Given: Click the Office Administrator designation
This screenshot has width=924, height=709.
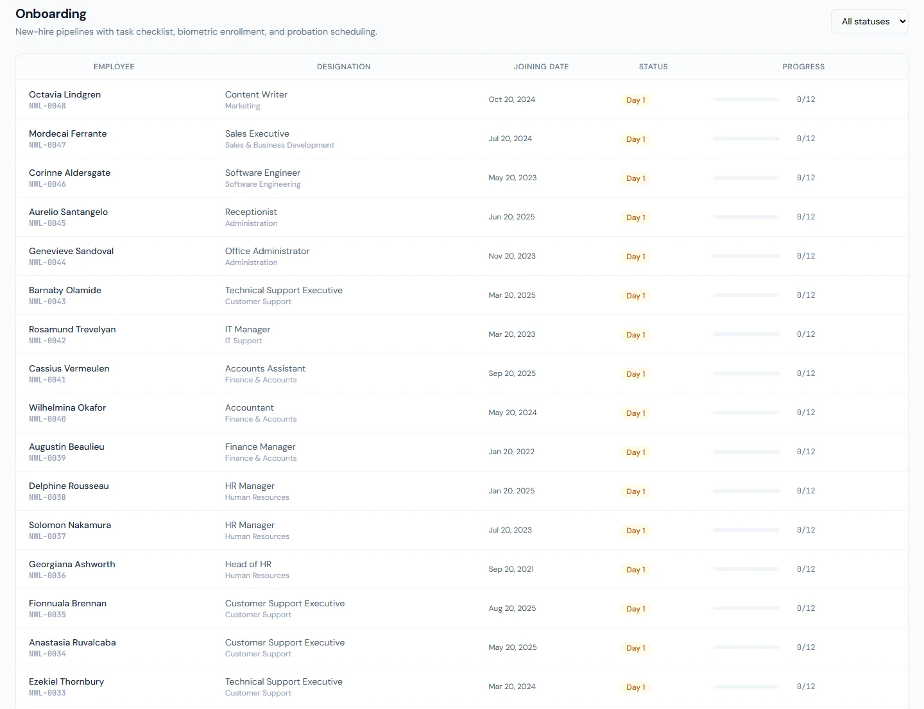Looking at the screenshot, I should click(x=267, y=251).
